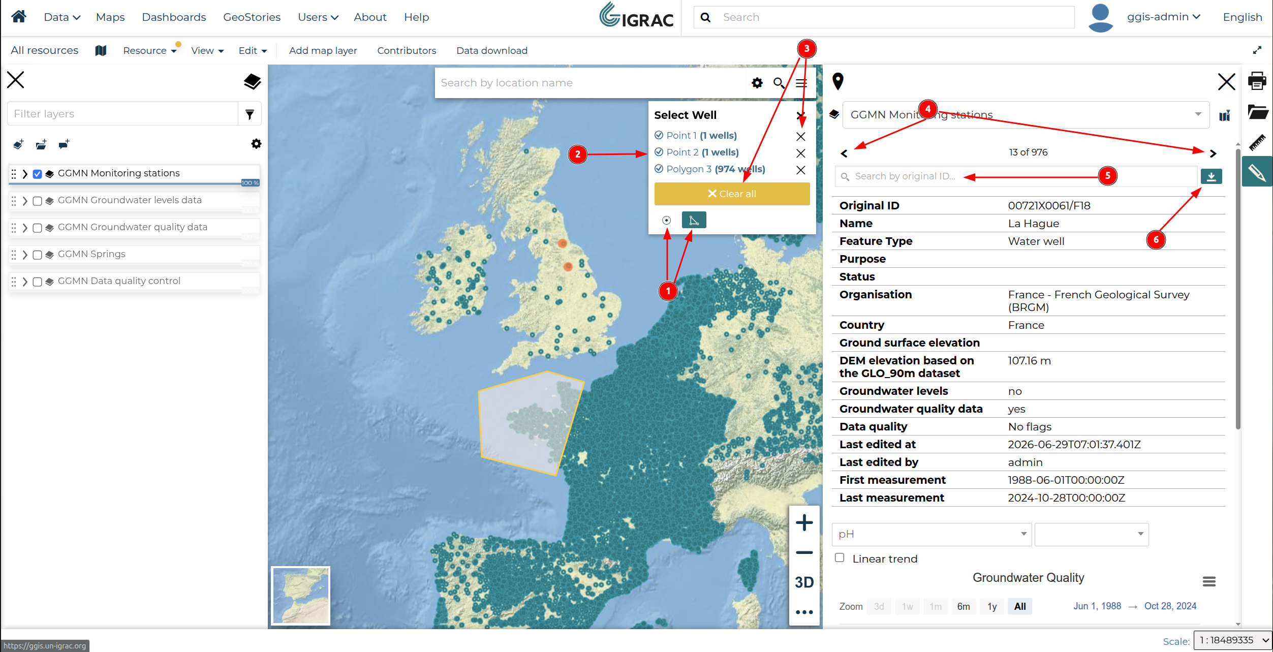The image size is (1273, 652).
Task: Go to Maps page
Action: tap(110, 17)
